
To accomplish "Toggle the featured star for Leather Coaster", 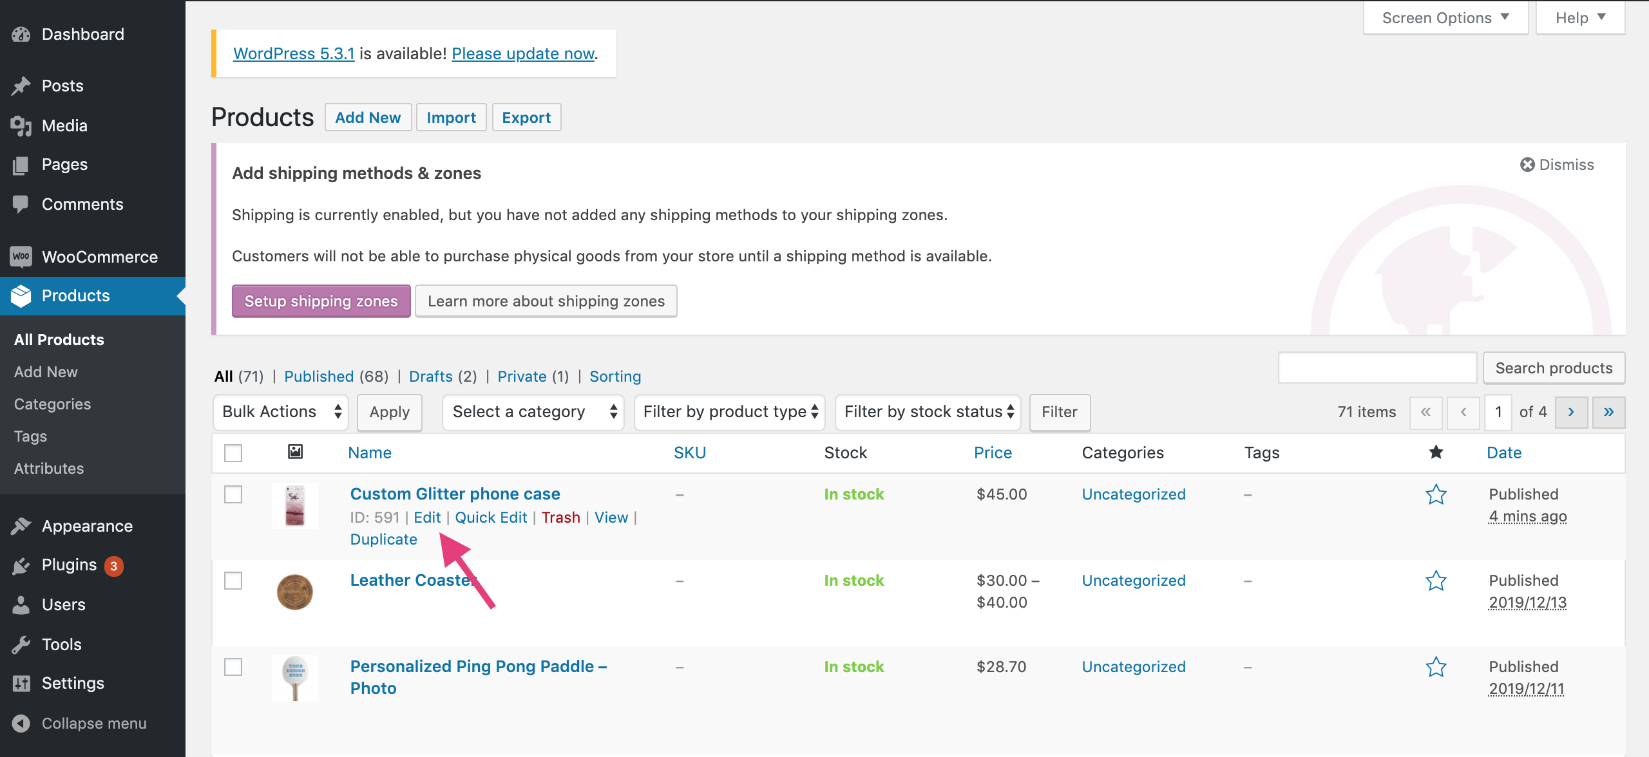I will [x=1436, y=580].
